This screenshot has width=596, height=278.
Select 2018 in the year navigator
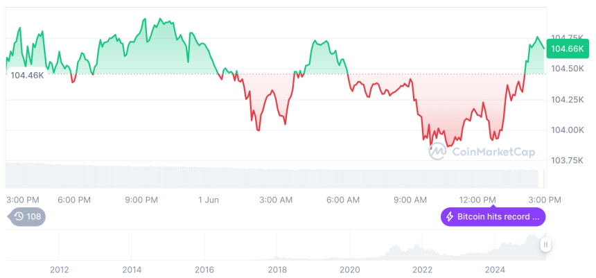(277, 269)
